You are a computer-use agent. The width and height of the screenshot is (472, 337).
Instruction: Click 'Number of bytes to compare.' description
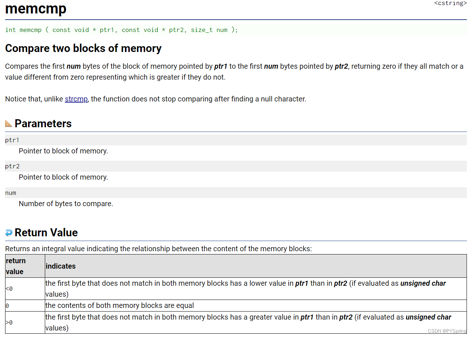[66, 204]
